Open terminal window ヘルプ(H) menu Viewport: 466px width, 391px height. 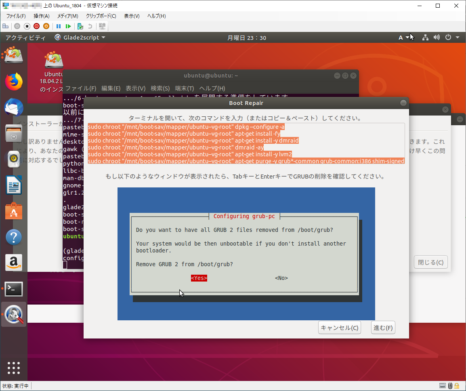click(x=212, y=88)
